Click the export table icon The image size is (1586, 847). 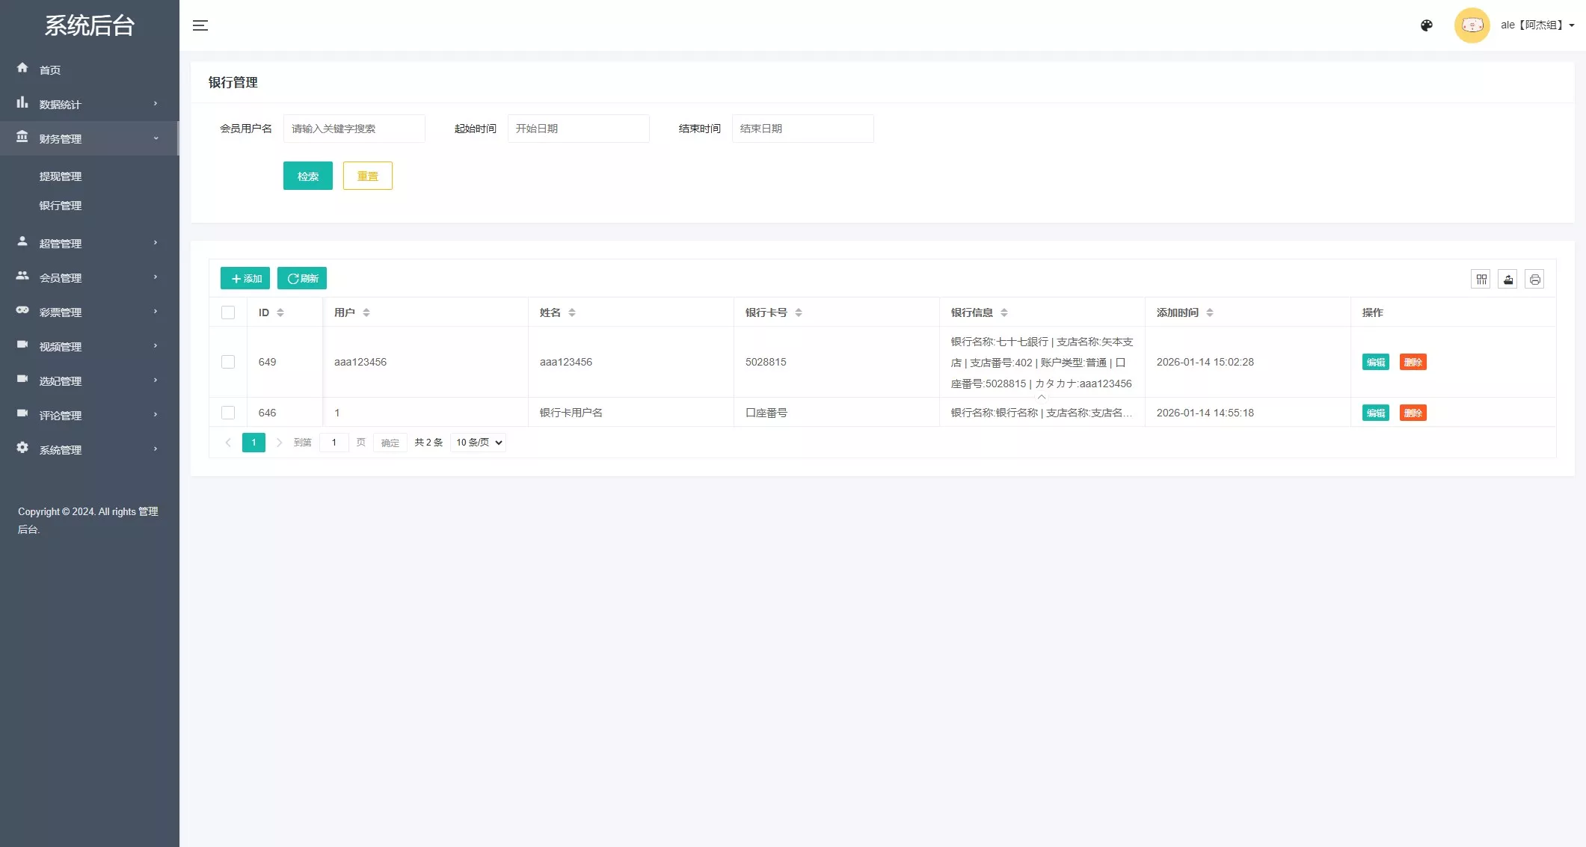tap(1507, 279)
